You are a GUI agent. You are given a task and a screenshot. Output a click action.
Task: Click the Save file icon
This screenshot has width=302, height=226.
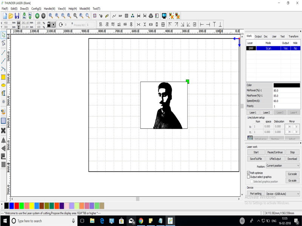coord(17,16)
